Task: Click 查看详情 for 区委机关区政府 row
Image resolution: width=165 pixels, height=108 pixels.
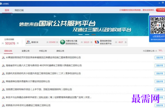Action: pos(160,73)
